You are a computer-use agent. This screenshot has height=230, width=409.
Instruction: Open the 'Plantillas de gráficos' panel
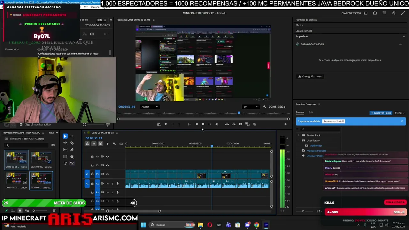[x=306, y=20]
